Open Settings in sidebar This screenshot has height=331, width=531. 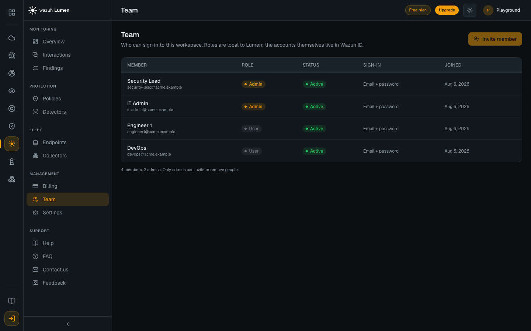pyautogui.click(x=68, y=213)
